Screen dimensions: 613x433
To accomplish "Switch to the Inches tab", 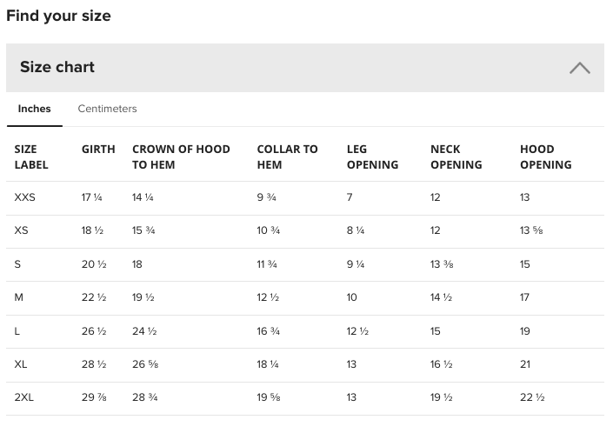I will [x=35, y=109].
